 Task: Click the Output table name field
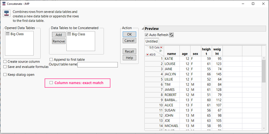[97, 65]
